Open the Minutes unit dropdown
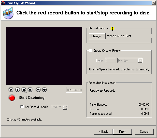 pos(140,60)
